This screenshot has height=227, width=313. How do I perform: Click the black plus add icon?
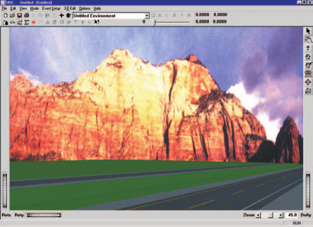(61, 15)
